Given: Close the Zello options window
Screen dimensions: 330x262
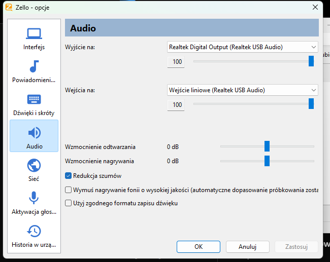Looking at the screenshot, I should 315,8.
